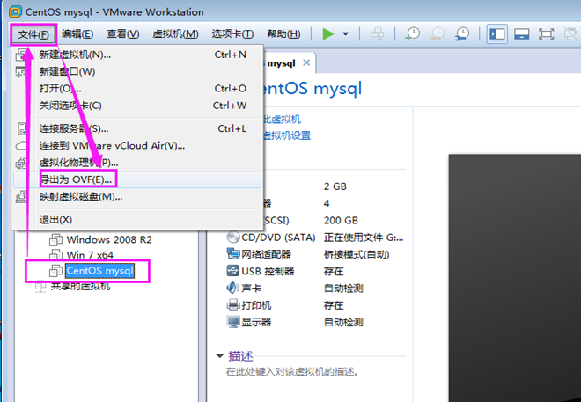
Task: Click the 网络适配器 network adapter icon
Action: click(233, 254)
